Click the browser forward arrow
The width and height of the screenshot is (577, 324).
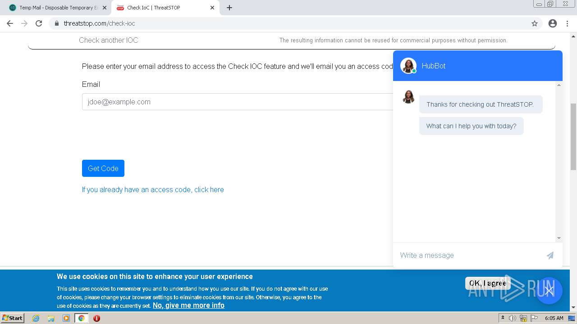coord(24,23)
